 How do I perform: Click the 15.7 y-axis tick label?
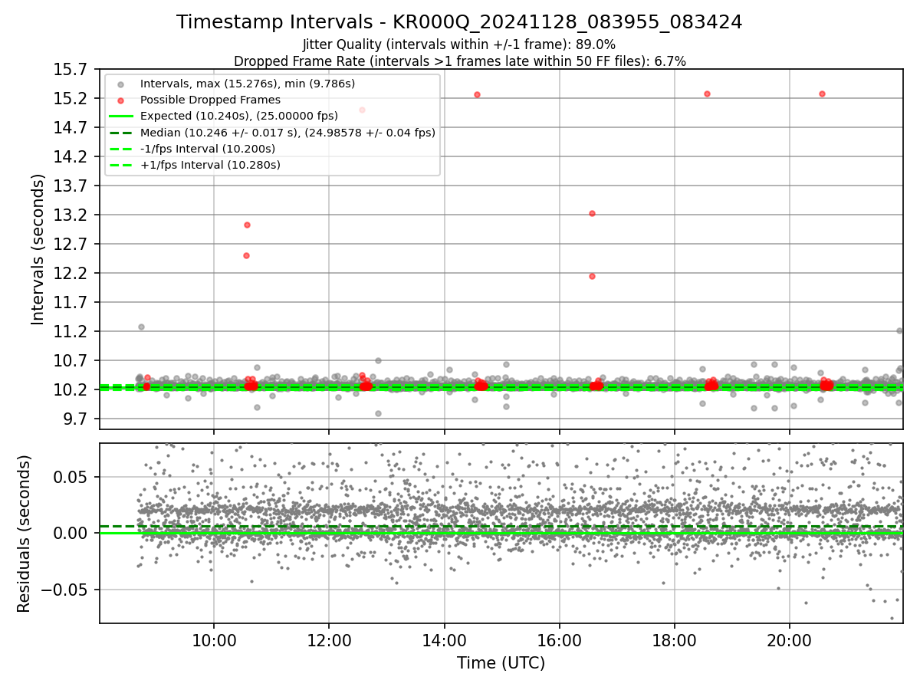coord(72,70)
